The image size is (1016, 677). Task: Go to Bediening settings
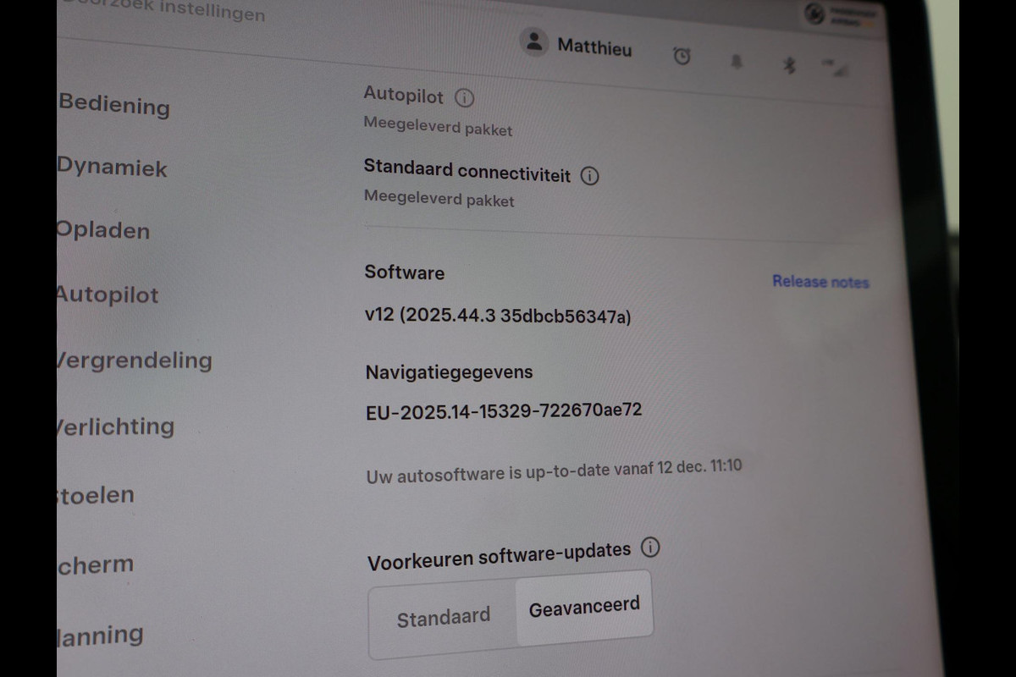coord(113,105)
